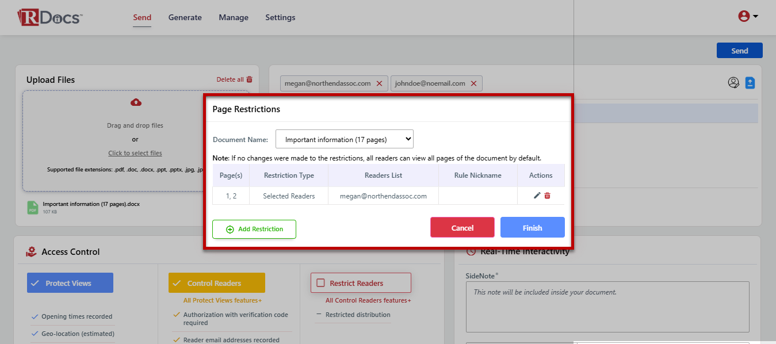Click the 'Click to select files' link
Image resolution: width=776 pixels, height=344 pixels.
click(x=135, y=153)
